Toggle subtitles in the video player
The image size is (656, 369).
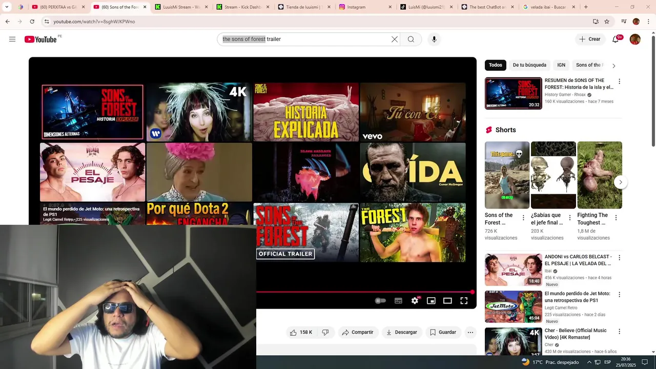[x=398, y=301]
